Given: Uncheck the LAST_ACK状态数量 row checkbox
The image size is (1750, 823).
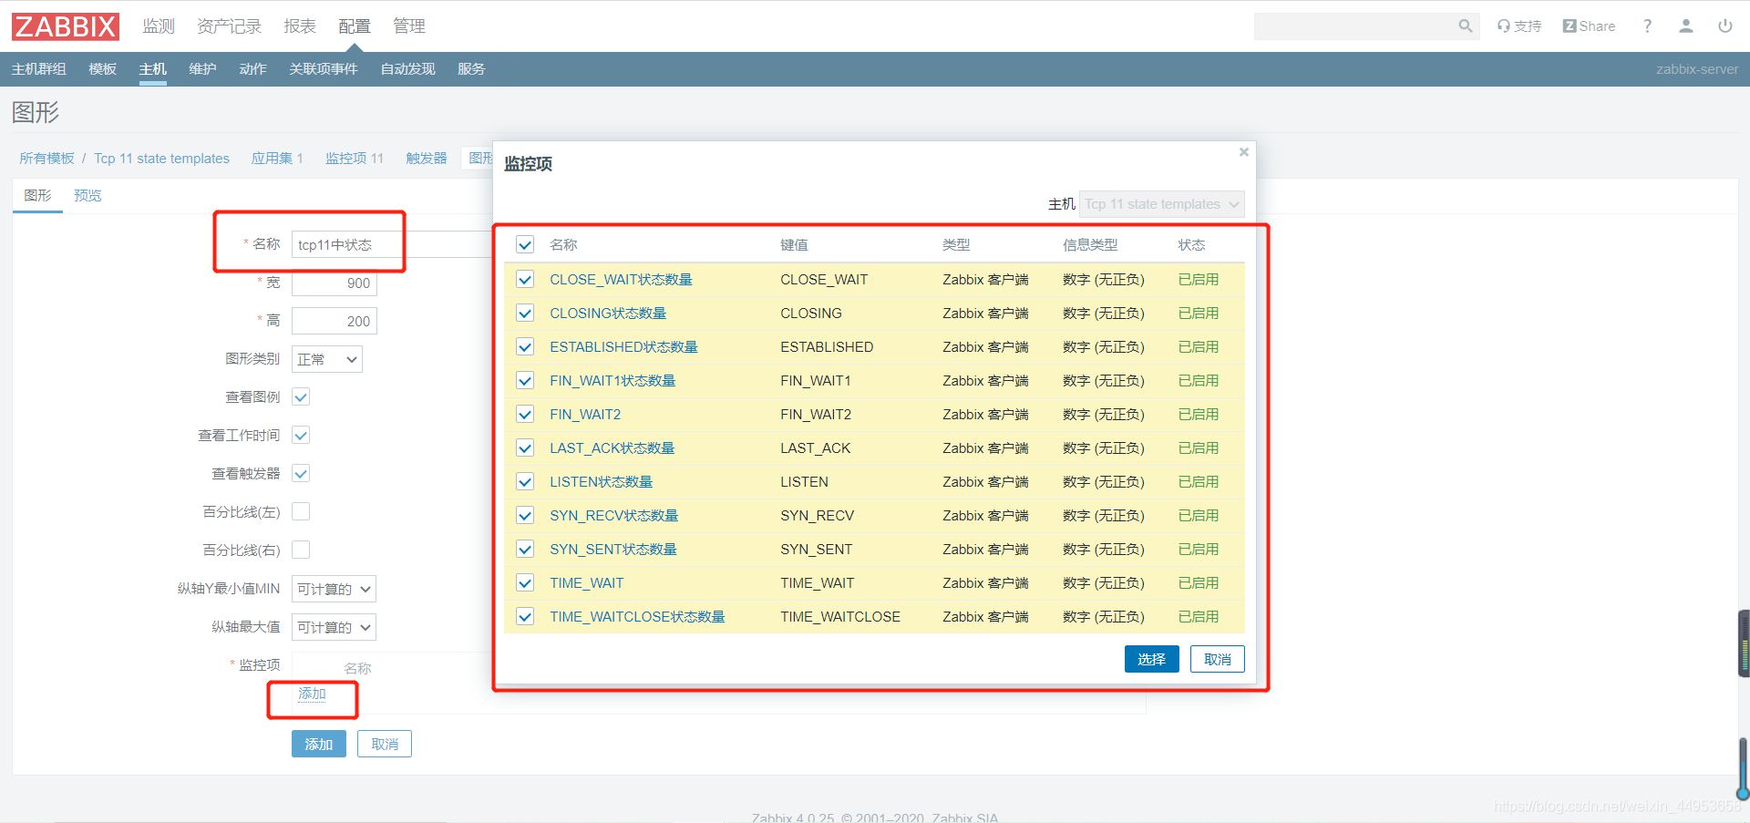Looking at the screenshot, I should 525,448.
